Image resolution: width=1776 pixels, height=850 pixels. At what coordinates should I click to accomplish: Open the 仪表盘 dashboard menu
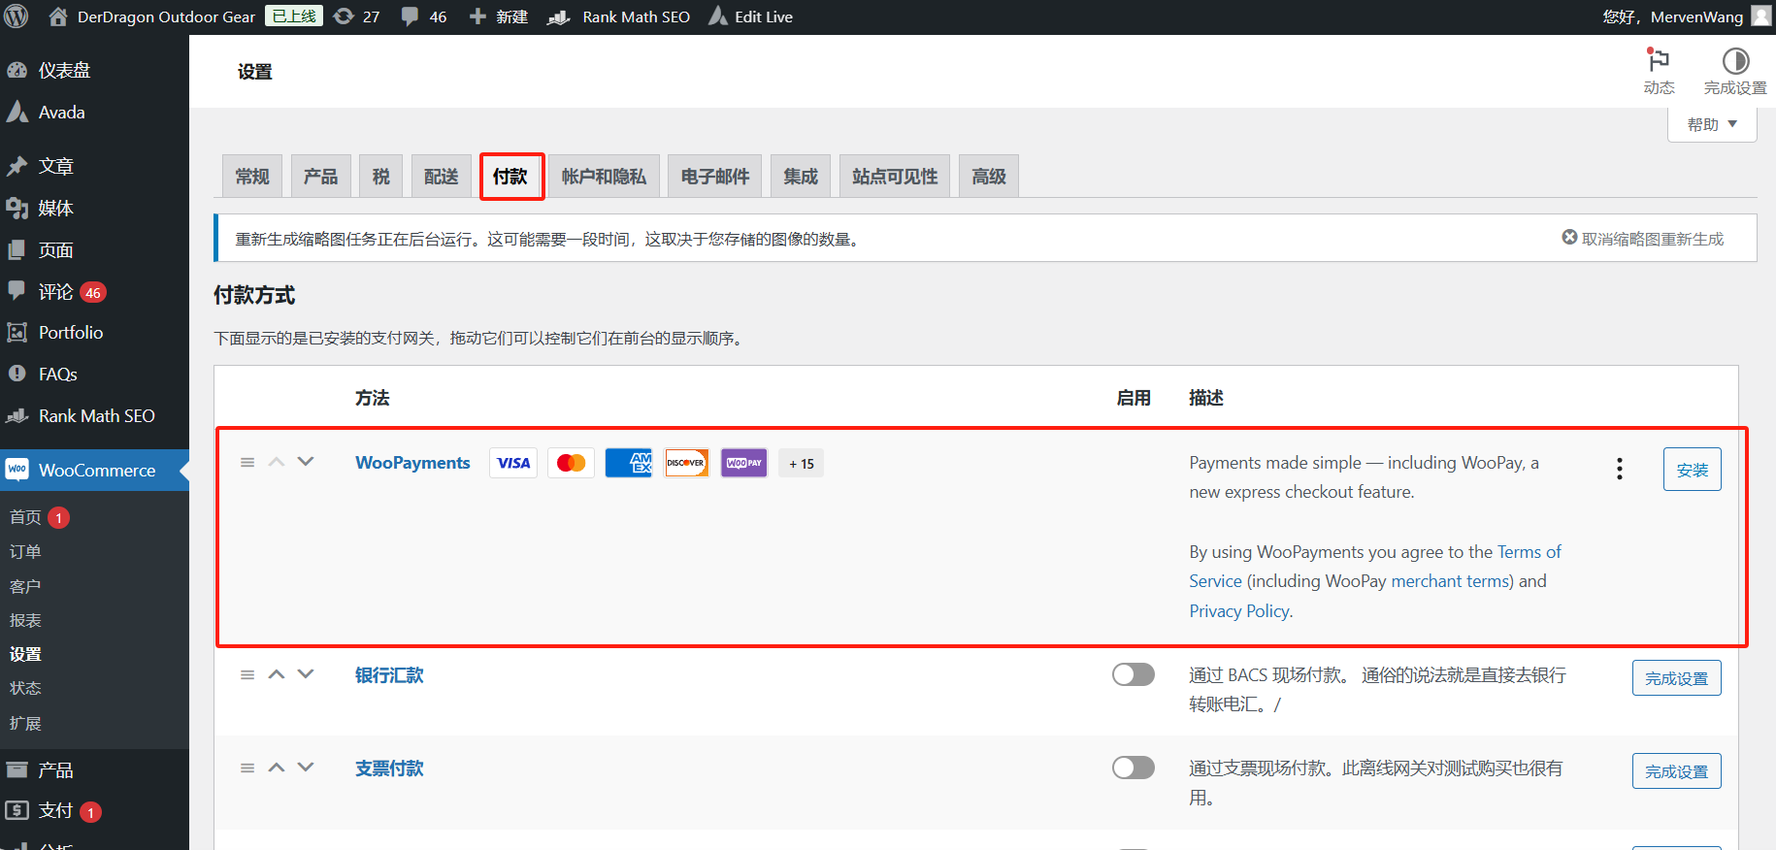pyautogui.click(x=94, y=70)
